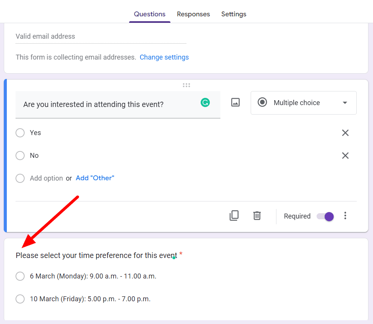Click the No option label text

34,156
